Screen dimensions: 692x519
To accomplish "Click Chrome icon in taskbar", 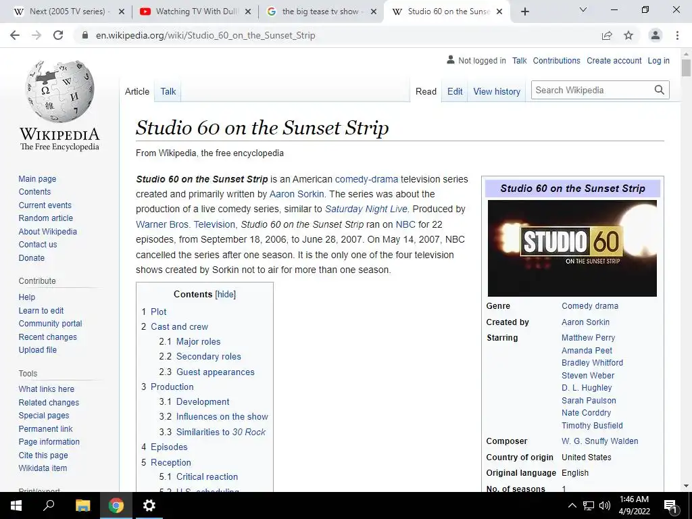I will tap(116, 505).
